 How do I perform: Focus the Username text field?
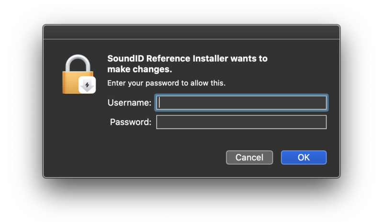pos(241,103)
